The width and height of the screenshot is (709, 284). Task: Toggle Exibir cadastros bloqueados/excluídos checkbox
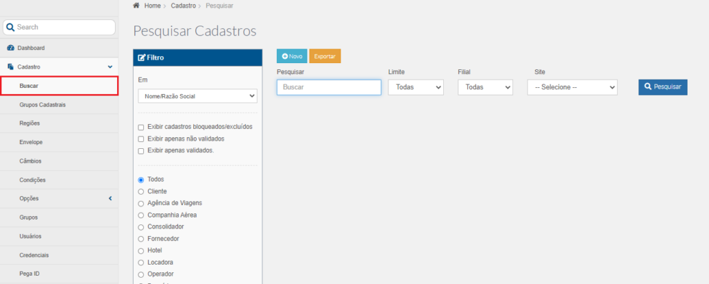[141, 127]
